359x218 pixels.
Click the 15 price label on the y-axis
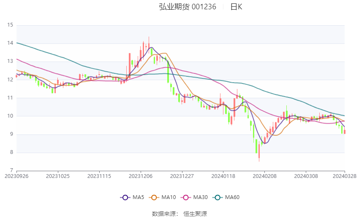pyautogui.click(x=11, y=25)
